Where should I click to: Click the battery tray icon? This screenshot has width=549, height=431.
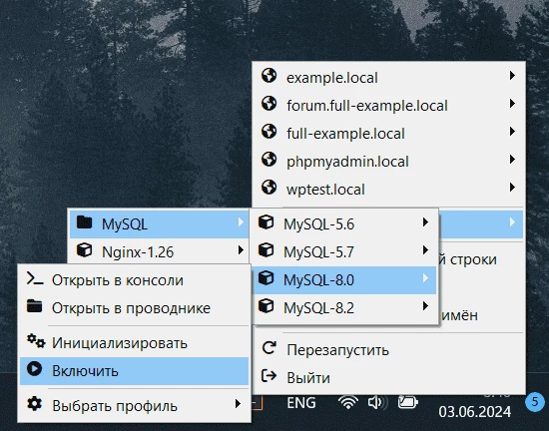point(408,402)
